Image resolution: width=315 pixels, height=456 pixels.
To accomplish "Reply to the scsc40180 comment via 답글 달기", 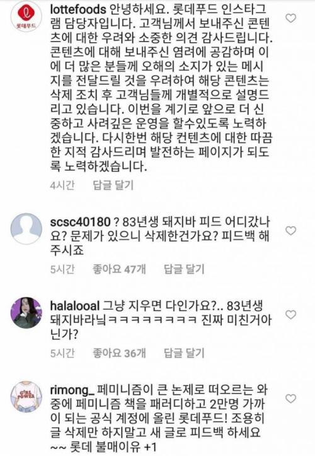I will click(184, 269).
